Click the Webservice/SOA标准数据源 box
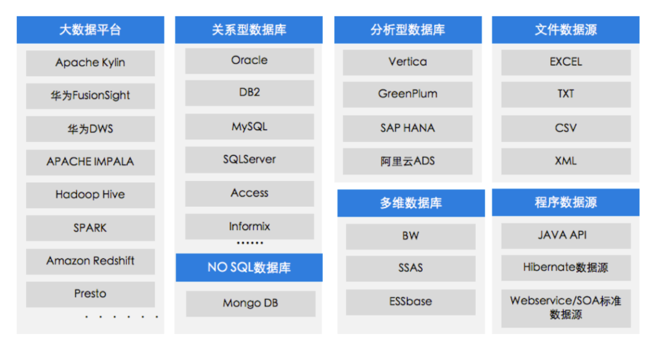Viewport: 653px width, 349px height. pyautogui.click(x=565, y=307)
